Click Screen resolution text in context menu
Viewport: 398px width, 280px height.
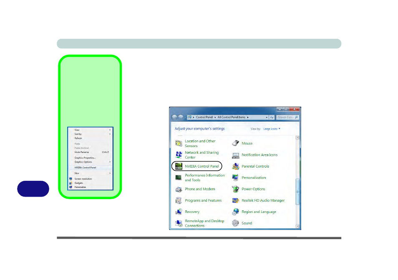(x=83, y=179)
